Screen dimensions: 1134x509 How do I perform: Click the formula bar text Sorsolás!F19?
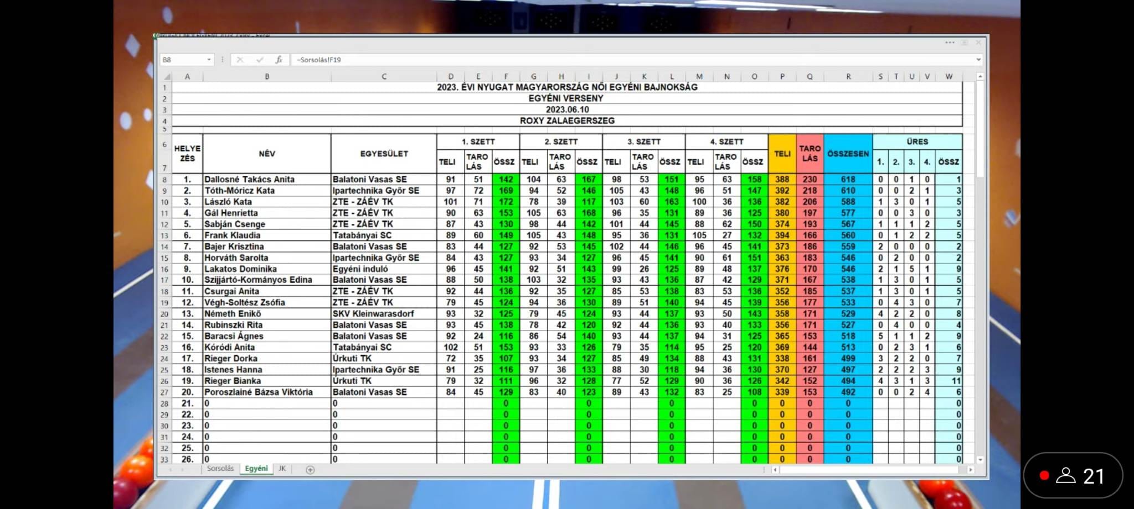click(x=319, y=60)
